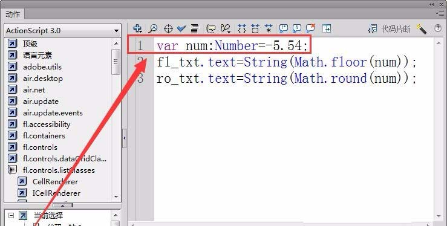
Task: Click line number 3 in gutter
Action: point(140,79)
